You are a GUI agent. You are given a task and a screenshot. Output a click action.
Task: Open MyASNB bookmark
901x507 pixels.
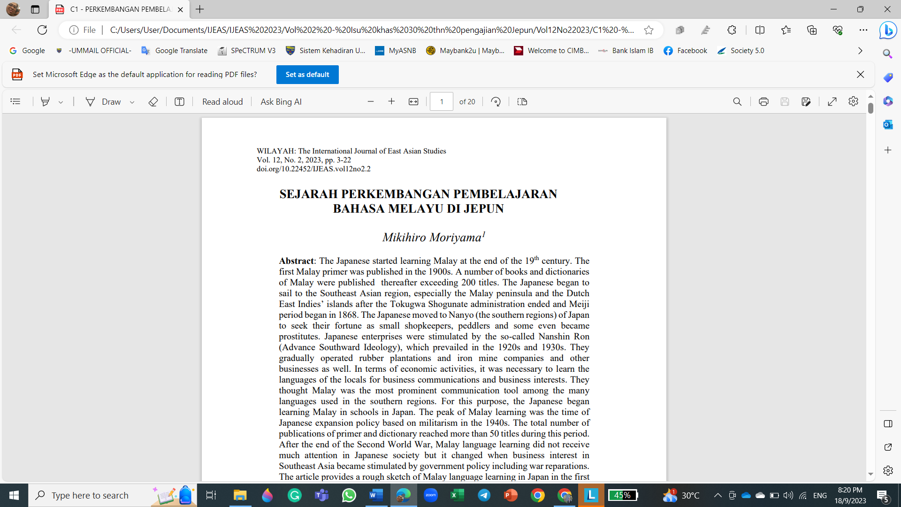point(396,51)
